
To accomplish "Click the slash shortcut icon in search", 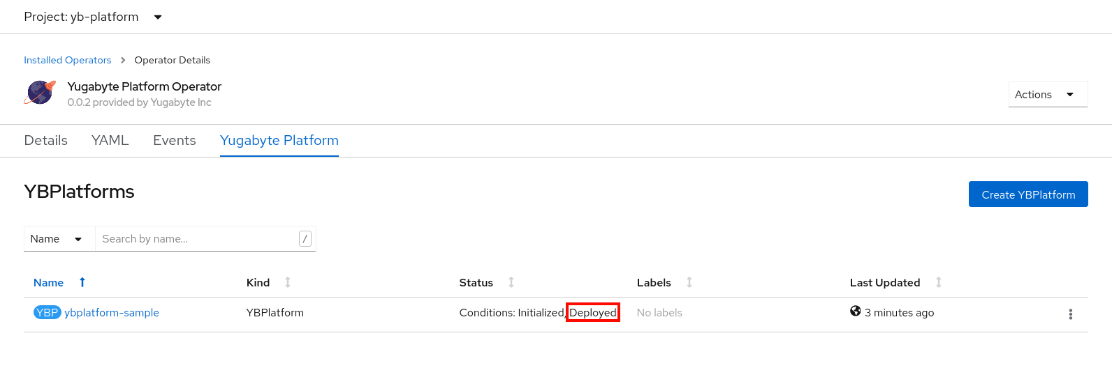I will click(305, 239).
